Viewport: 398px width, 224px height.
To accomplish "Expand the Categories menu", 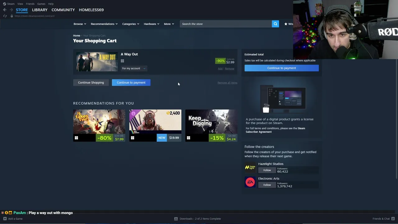I will click(131, 24).
